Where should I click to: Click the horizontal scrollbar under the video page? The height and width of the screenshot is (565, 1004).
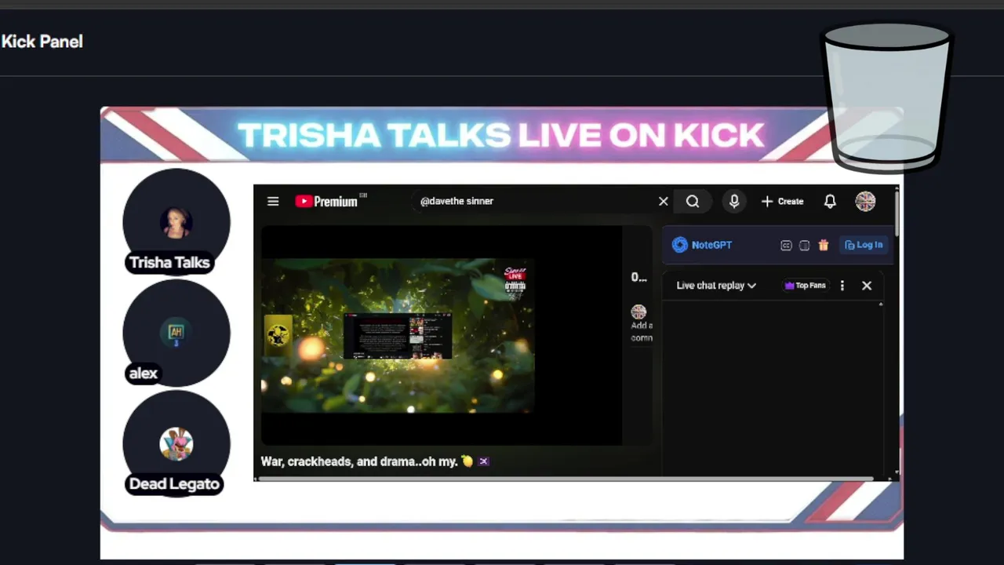pyautogui.click(x=566, y=478)
